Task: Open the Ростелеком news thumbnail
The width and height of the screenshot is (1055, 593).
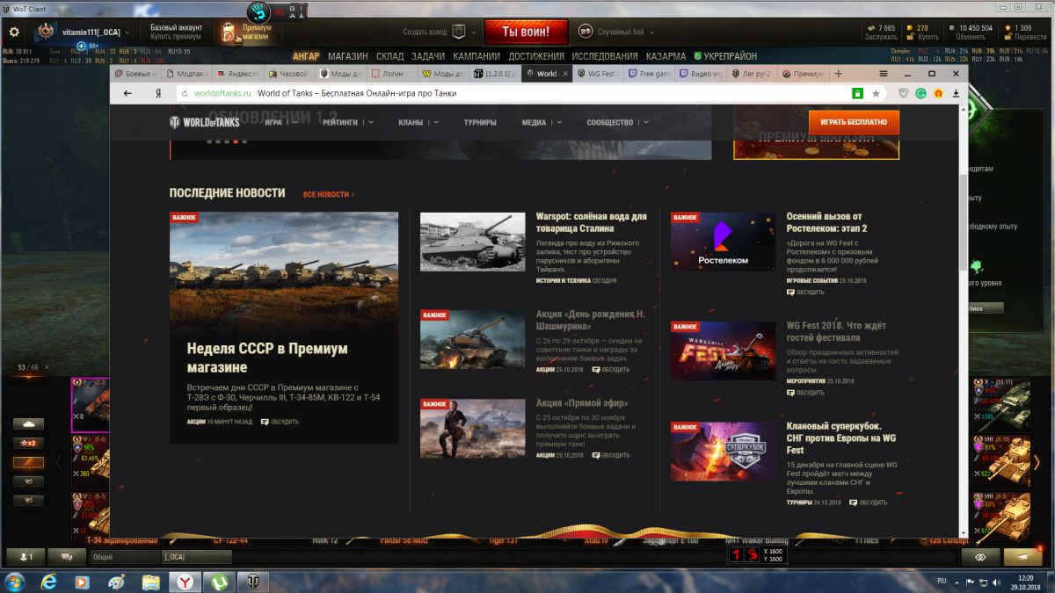Action: click(723, 242)
